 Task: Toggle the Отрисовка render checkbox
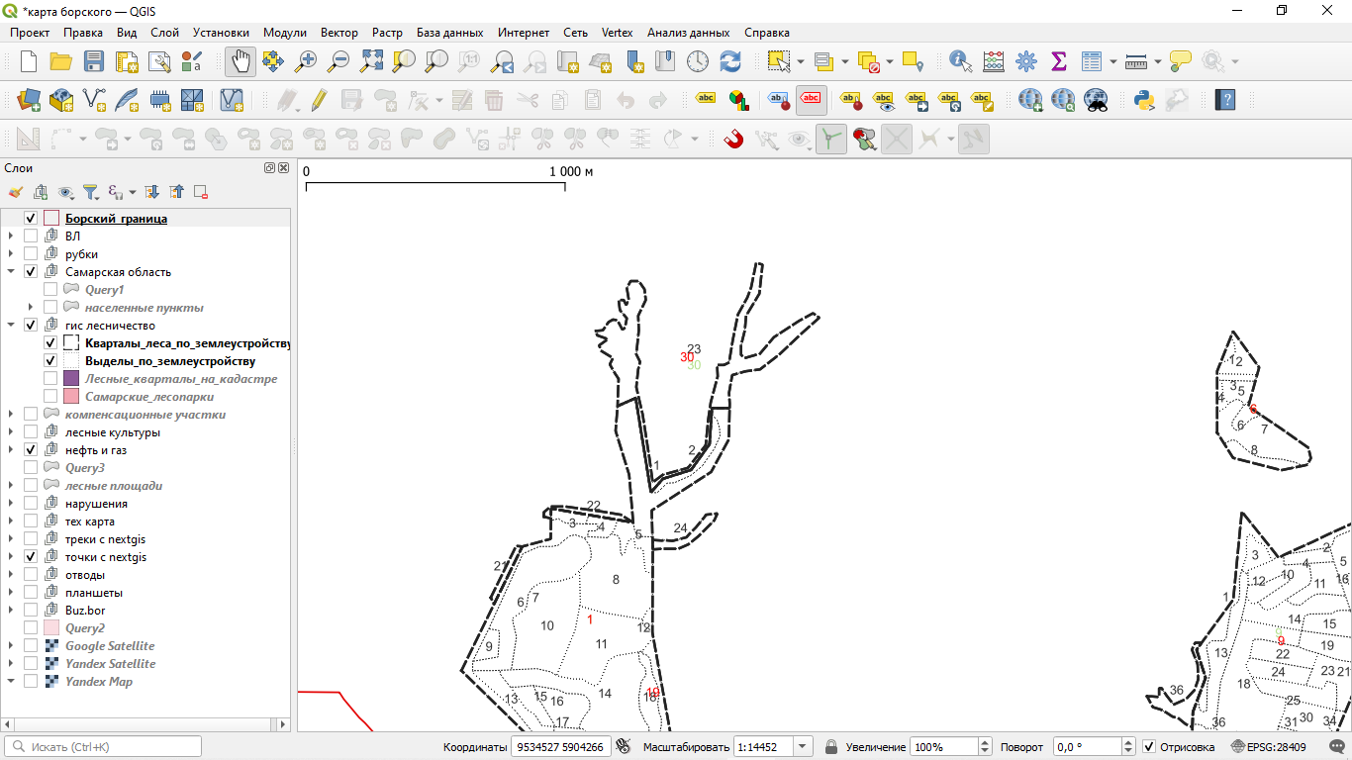click(1149, 747)
